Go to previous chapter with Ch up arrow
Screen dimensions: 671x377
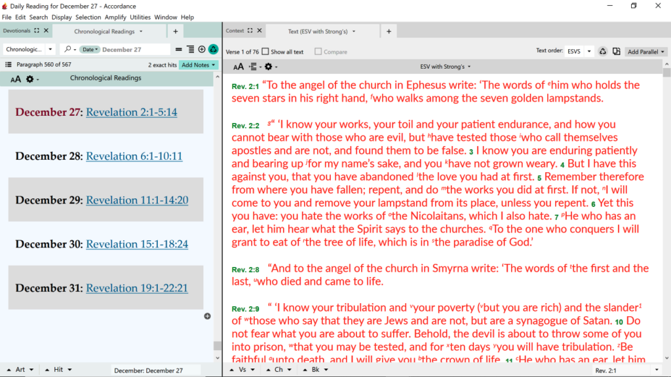pos(268,370)
